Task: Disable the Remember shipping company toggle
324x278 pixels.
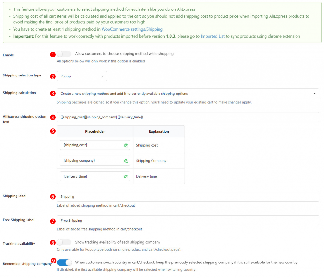Action: pyautogui.click(x=64, y=263)
